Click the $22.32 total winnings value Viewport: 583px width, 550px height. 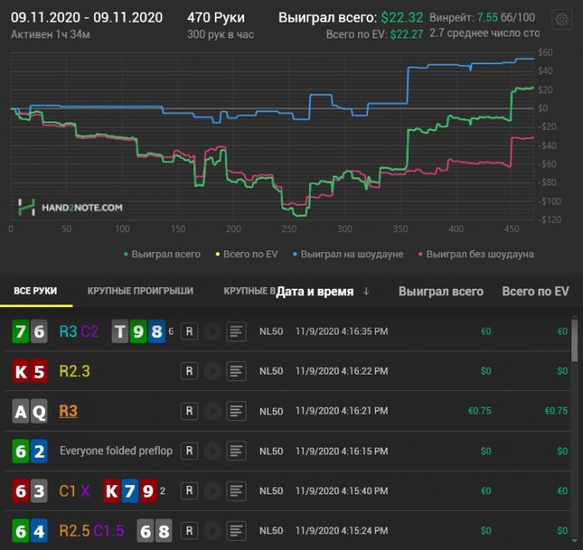click(402, 17)
